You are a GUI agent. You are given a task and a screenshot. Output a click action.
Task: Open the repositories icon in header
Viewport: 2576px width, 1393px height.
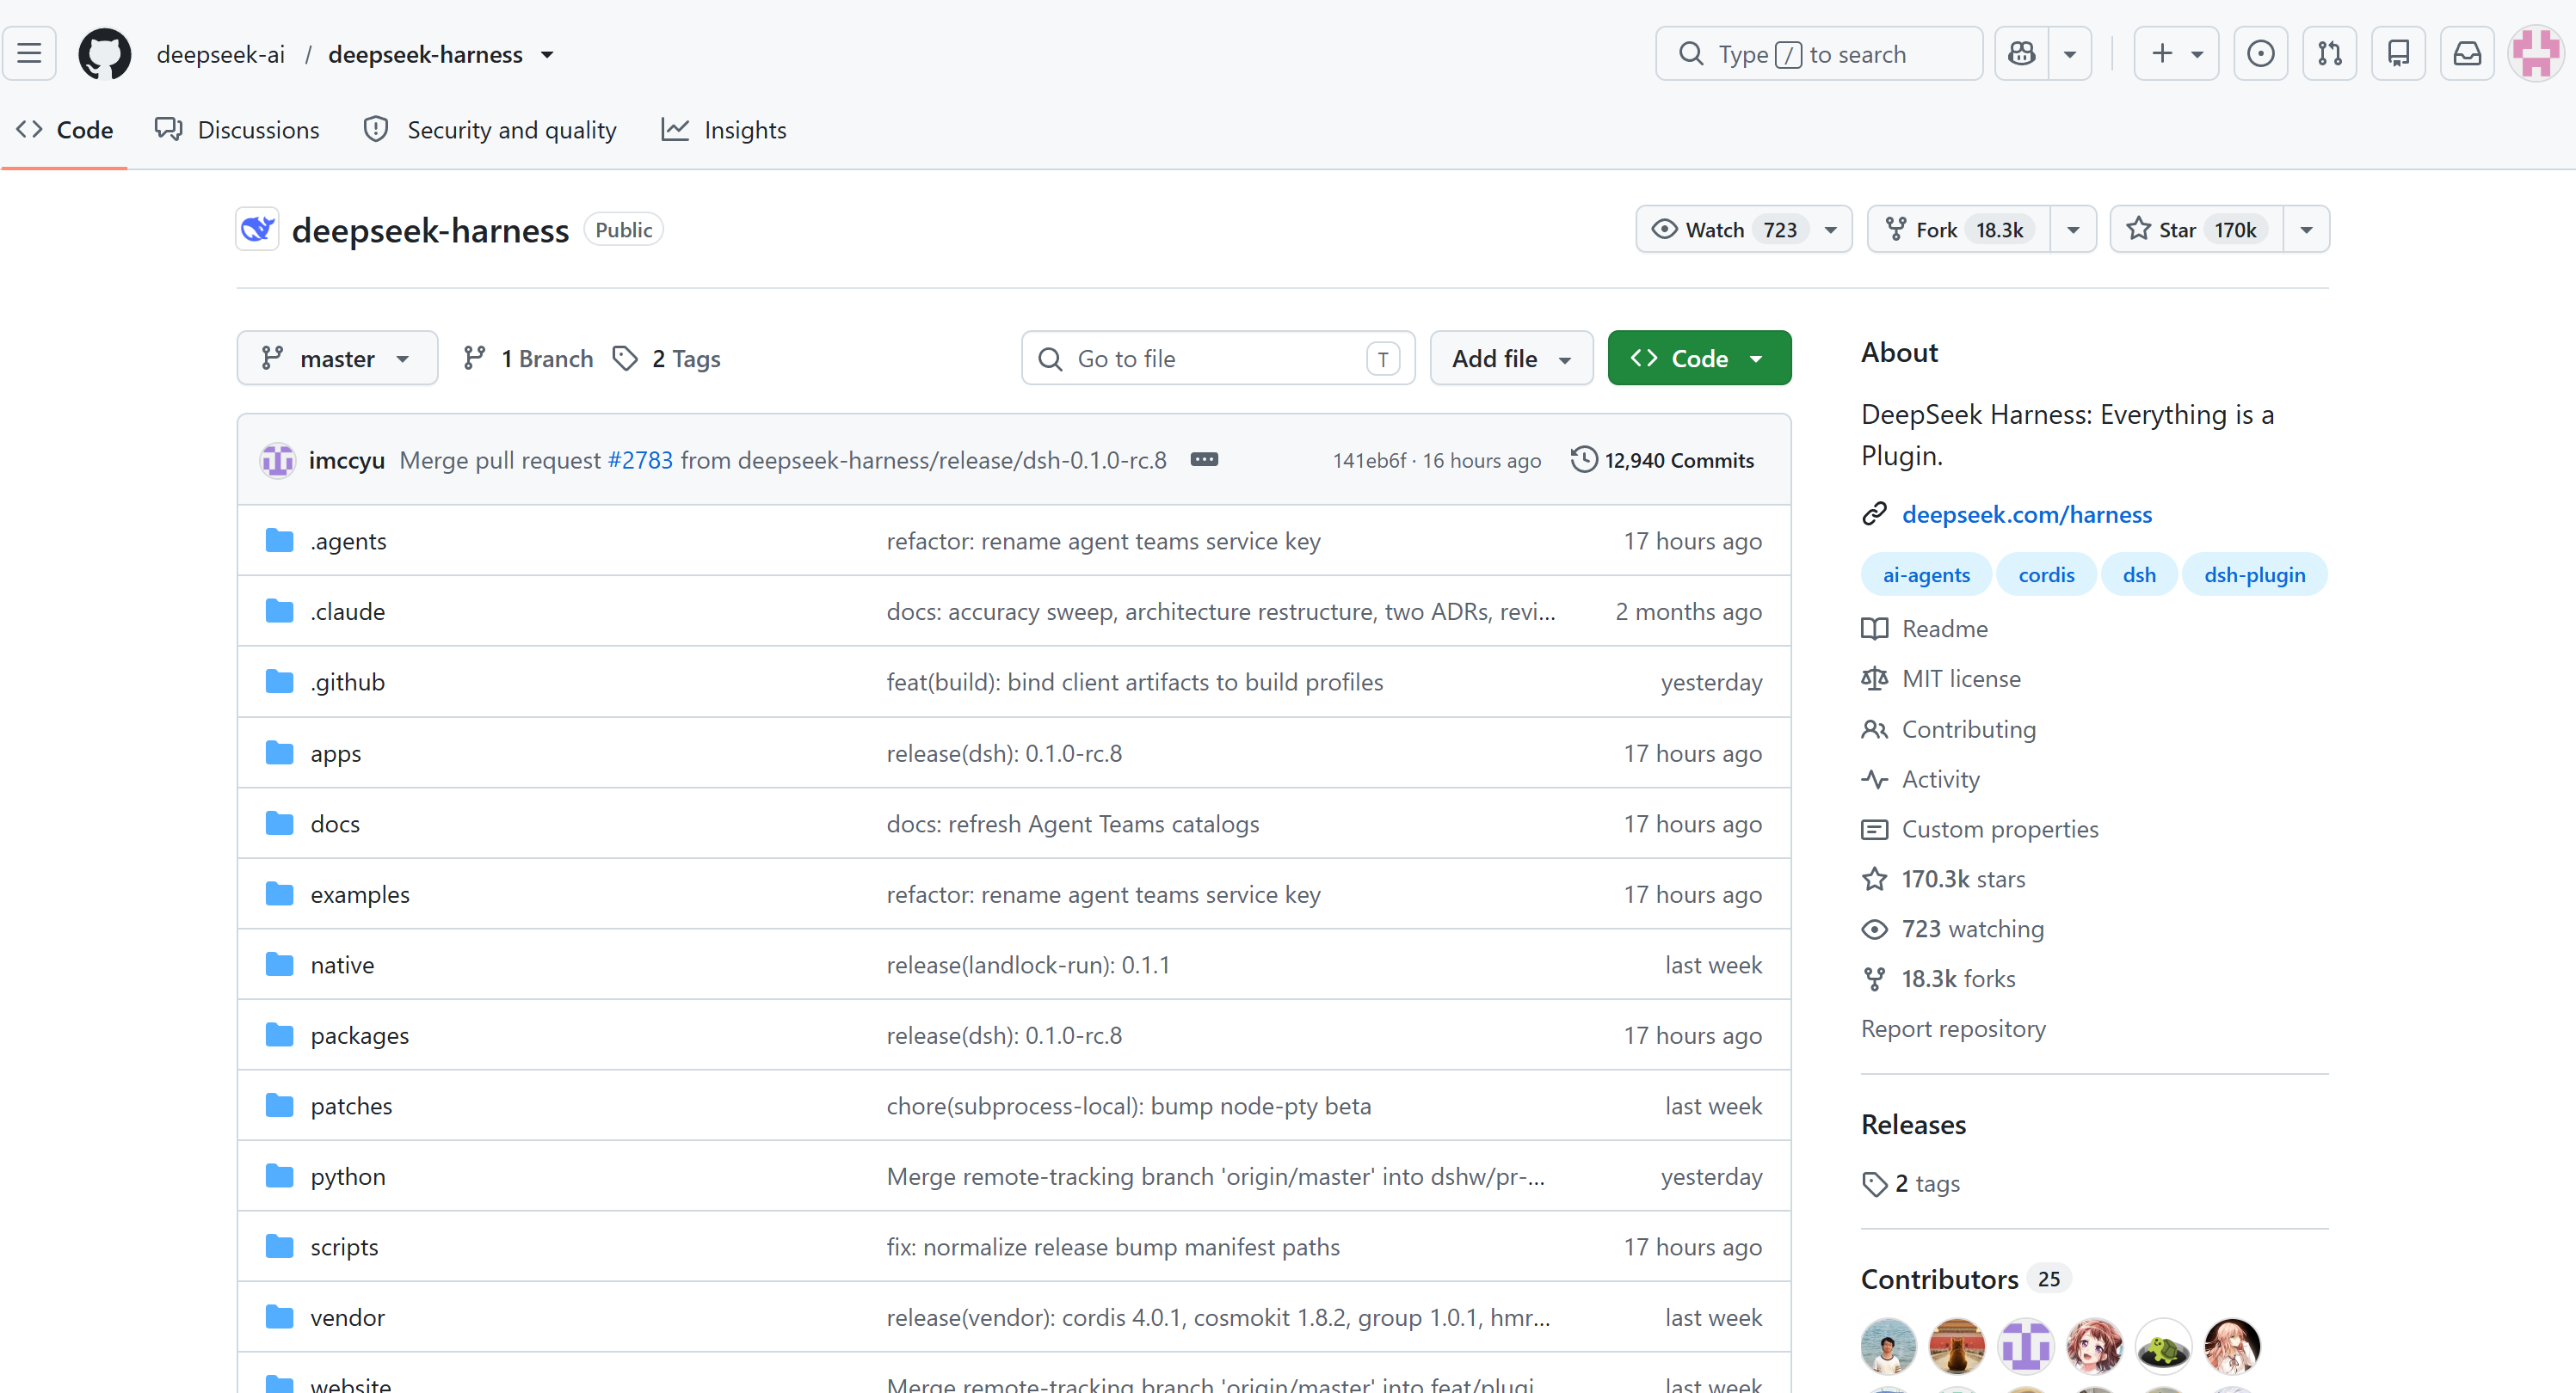coord(2399,54)
